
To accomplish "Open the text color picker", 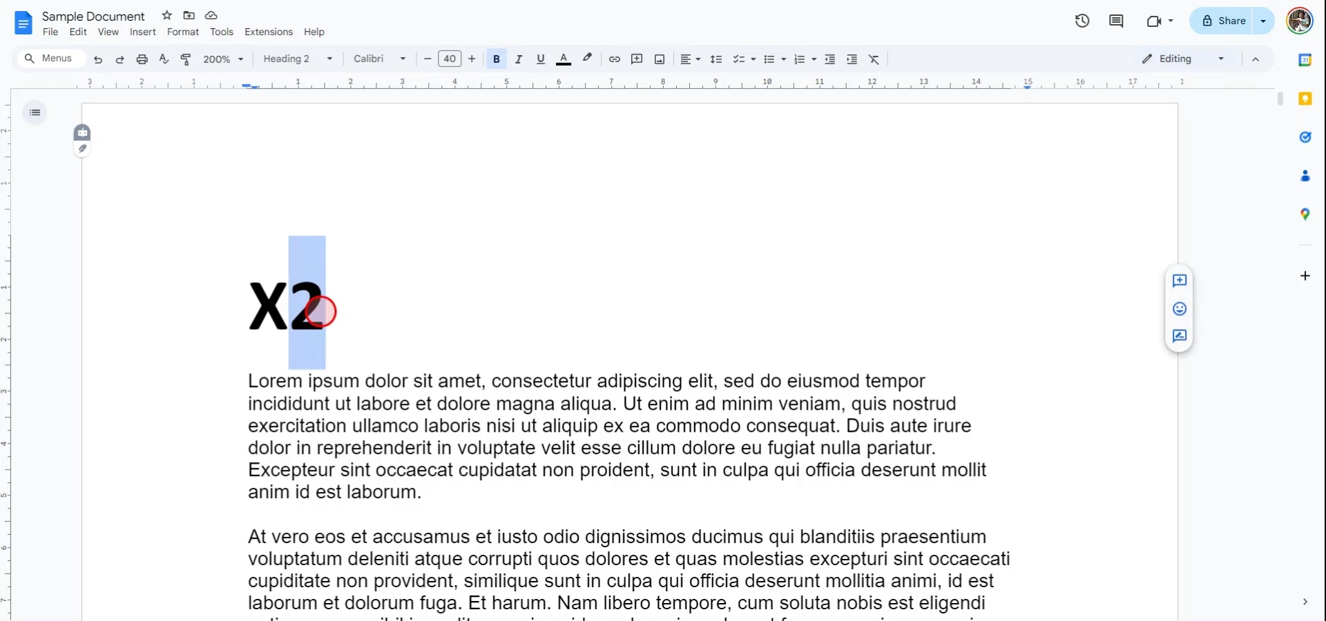I will coord(564,59).
